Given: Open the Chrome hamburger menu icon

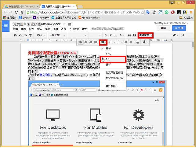Looking at the screenshot, I should coord(191,12).
